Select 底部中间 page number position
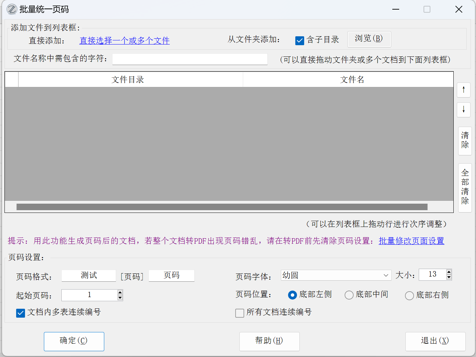Image resolution: width=476 pixels, height=357 pixels. (x=349, y=295)
